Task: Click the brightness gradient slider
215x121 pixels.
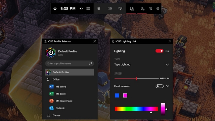Action: [163, 109]
